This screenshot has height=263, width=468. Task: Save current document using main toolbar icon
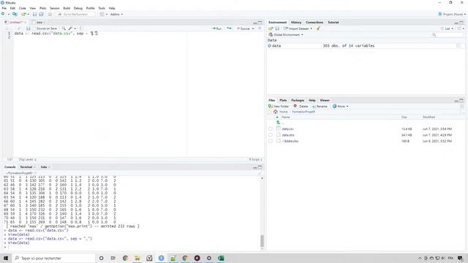click(x=34, y=14)
